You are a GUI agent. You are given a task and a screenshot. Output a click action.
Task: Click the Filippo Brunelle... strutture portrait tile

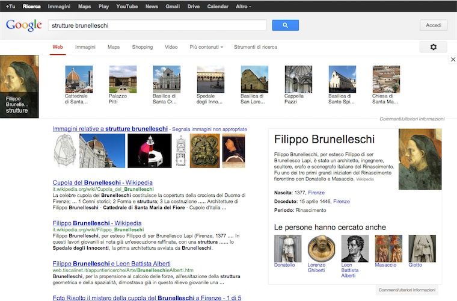(x=19, y=87)
